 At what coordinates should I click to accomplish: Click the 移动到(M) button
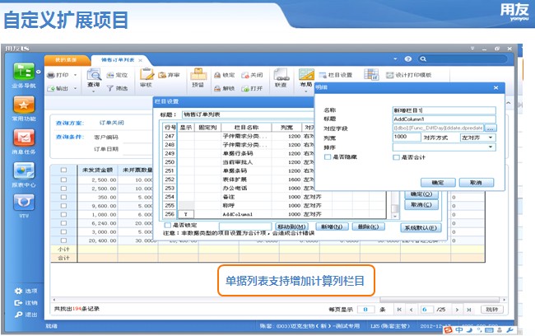(x=291, y=226)
